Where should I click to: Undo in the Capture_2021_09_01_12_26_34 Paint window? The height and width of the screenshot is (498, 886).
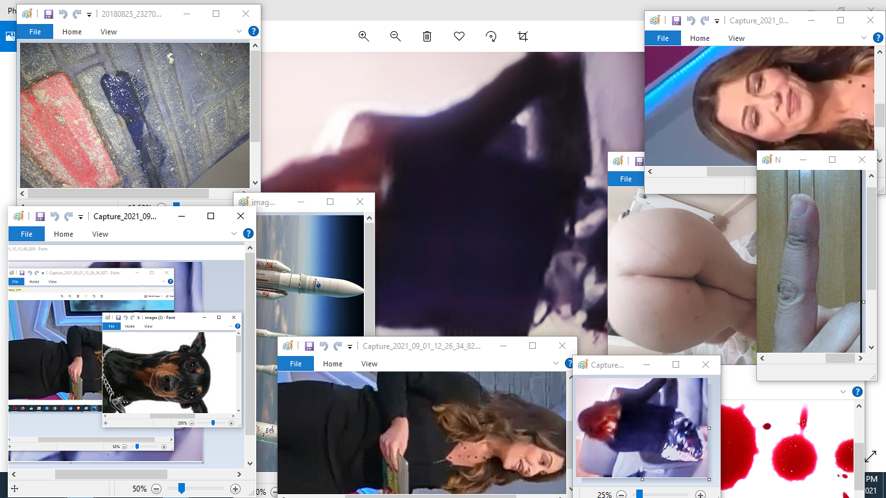[324, 346]
